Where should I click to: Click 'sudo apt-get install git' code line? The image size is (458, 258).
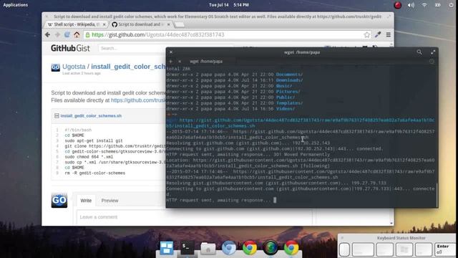tap(94, 140)
